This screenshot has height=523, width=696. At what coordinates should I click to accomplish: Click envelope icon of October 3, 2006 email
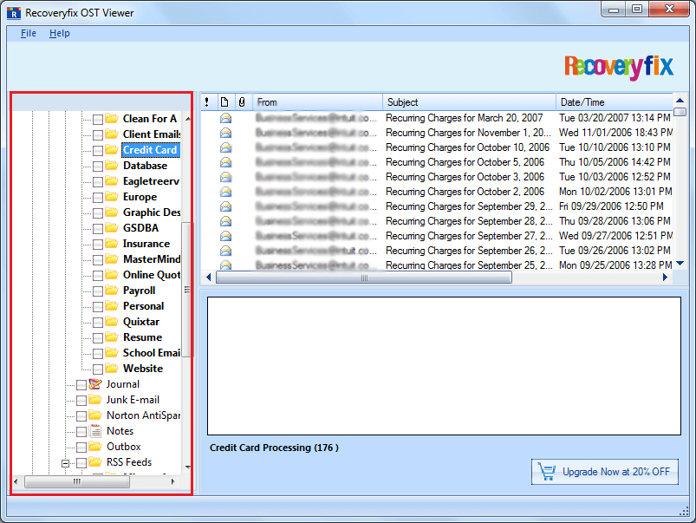point(226,177)
